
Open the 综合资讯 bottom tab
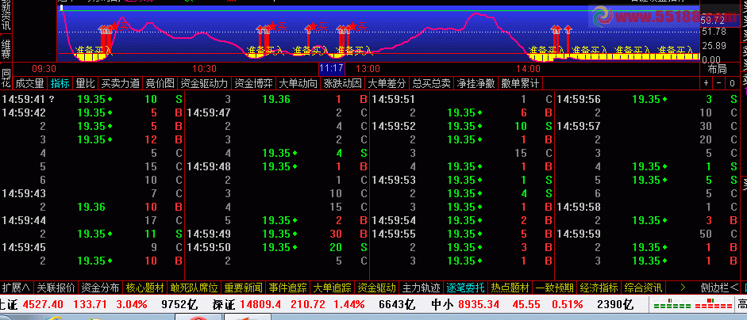click(644, 287)
